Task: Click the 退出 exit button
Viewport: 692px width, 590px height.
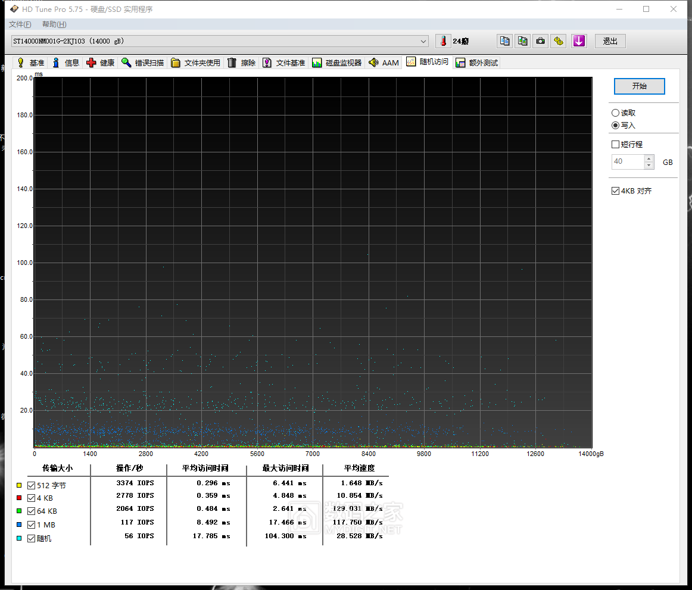Action: (x=610, y=41)
